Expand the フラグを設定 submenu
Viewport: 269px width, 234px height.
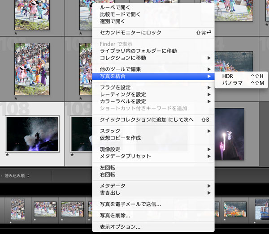153,88
